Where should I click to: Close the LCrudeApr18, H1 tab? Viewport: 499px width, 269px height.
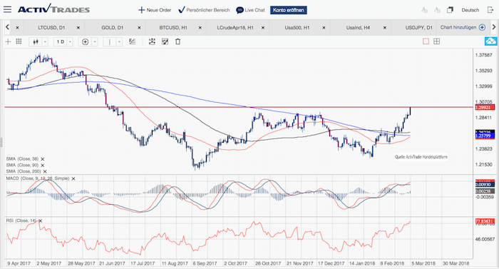[x=263, y=28]
